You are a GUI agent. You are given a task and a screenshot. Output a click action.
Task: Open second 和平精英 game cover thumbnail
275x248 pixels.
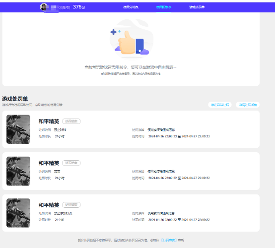point(18,171)
